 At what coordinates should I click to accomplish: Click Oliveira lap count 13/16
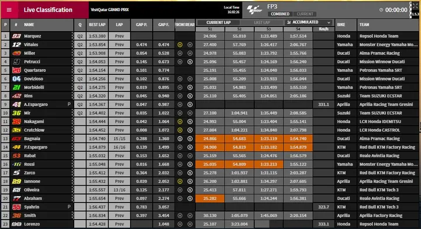(x=119, y=190)
